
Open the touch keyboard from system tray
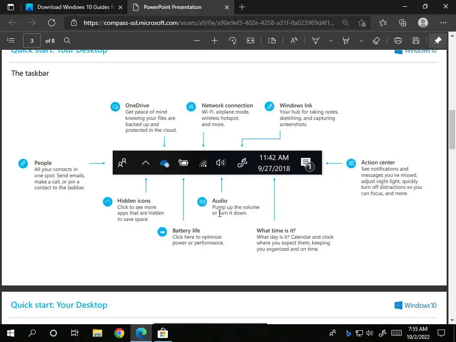[x=396, y=333]
